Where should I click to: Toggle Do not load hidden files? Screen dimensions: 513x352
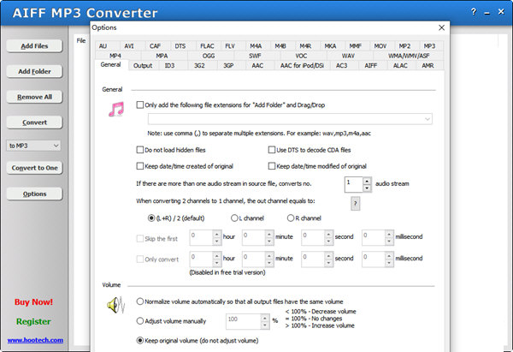pos(140,150)
